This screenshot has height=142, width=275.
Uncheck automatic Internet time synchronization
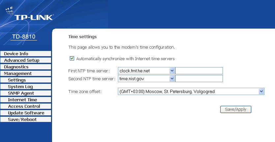72,59
